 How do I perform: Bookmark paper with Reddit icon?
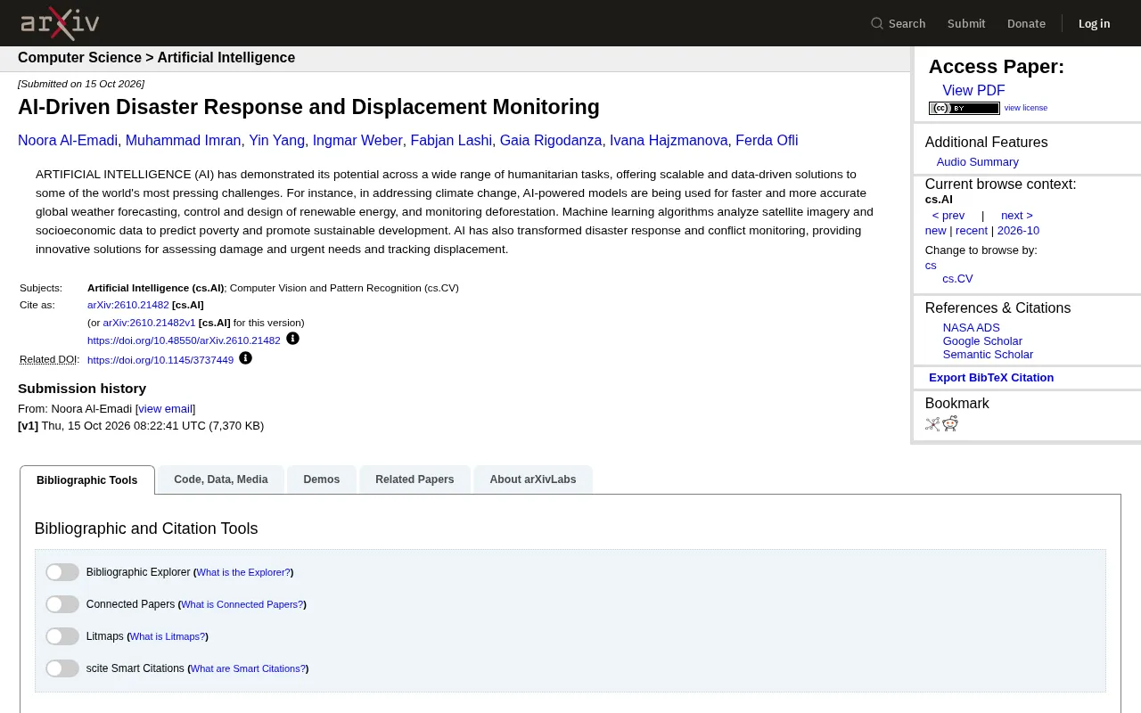[950, 423]
